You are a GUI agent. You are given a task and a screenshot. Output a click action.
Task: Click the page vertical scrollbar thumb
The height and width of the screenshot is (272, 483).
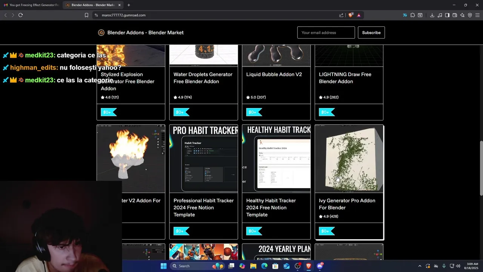click(x=481, y=168)
